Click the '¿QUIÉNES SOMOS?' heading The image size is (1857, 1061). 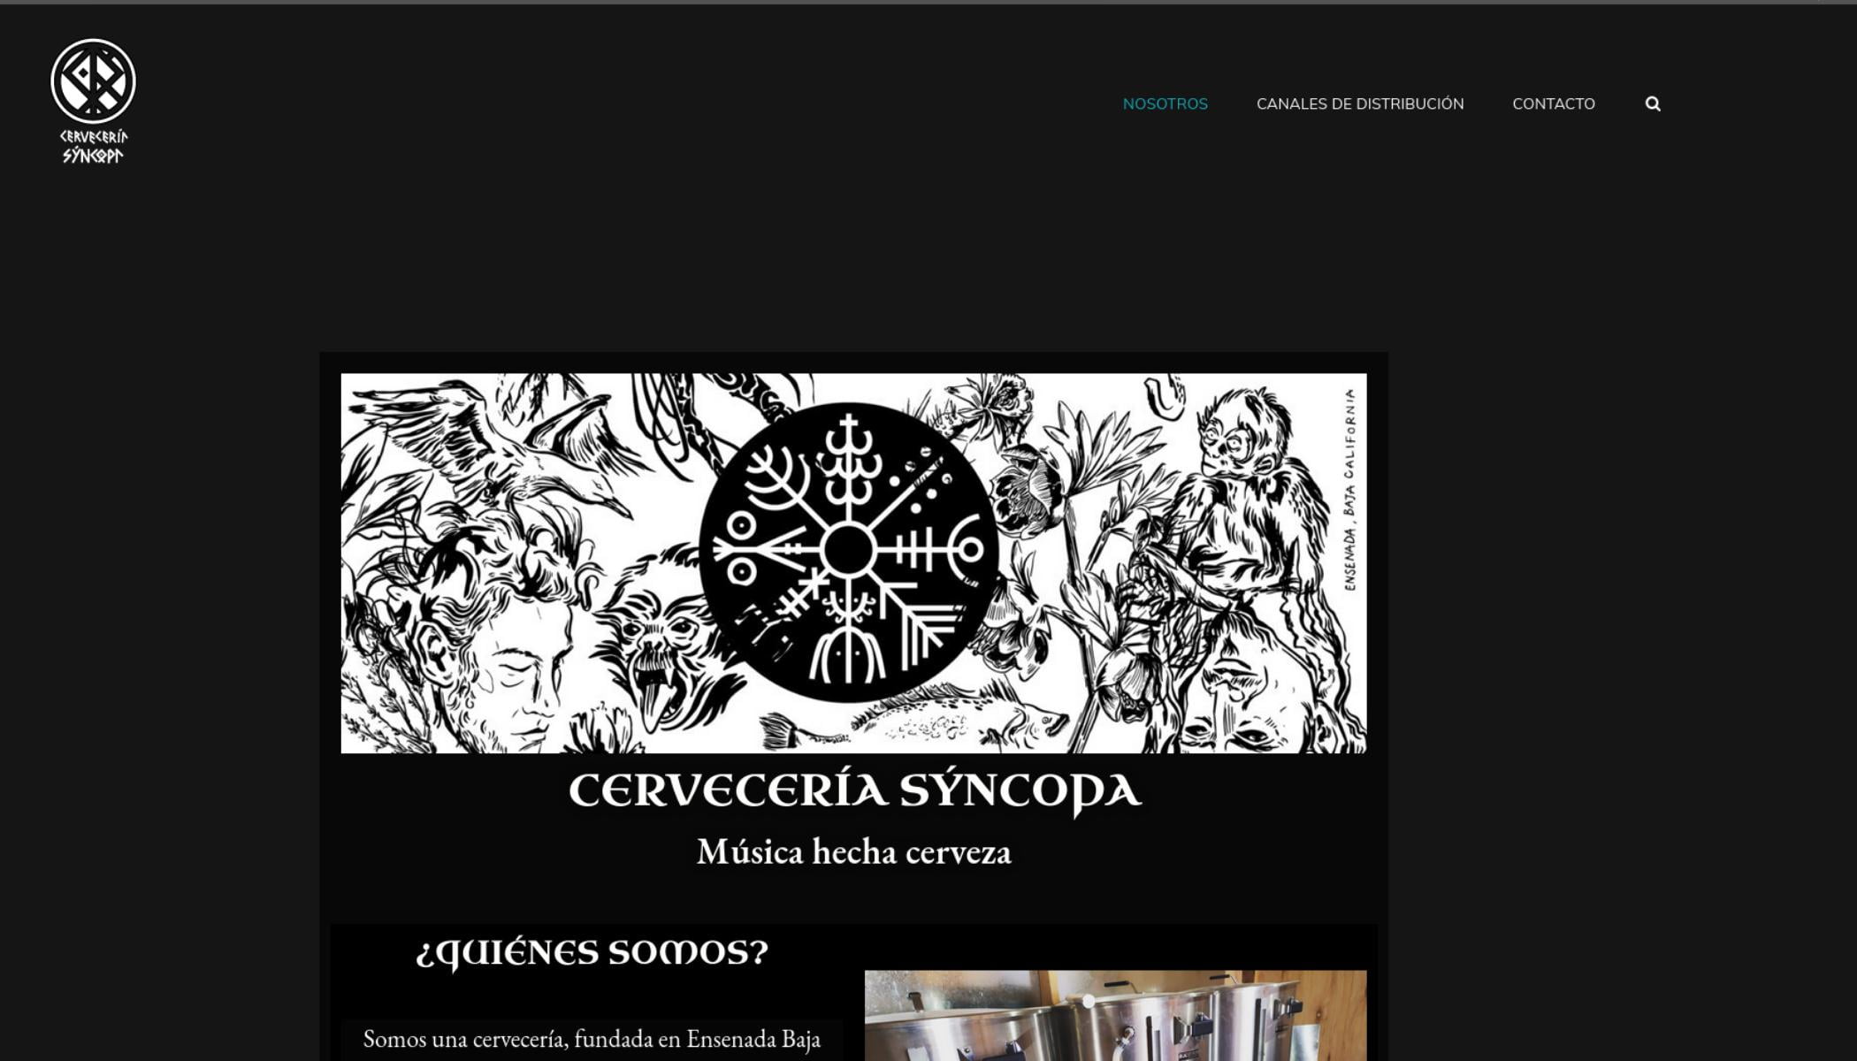click(592, 953)
